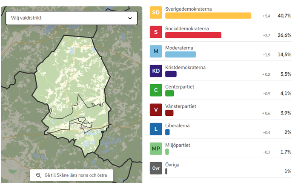Click the gray Övriga bar
This screenshot has width=298, height=183.
166,171
